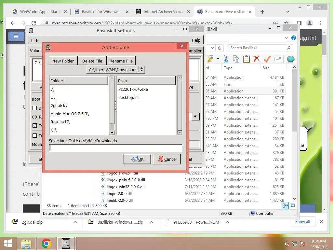Select the Volumes tab in Basilisk Settings
Screen dimensions: 333x250
point(36,50)
